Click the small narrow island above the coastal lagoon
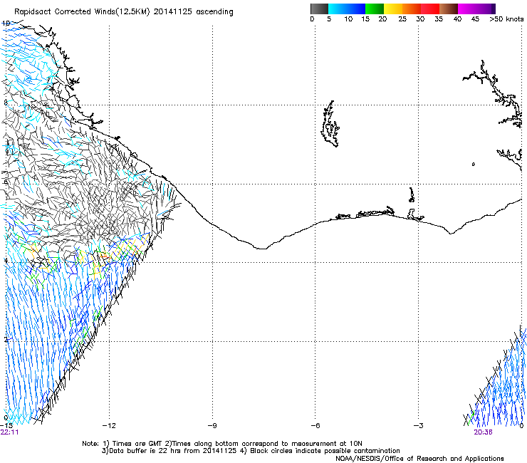The height and width of the screenshot is (463, 527). [x=412, y=194]
